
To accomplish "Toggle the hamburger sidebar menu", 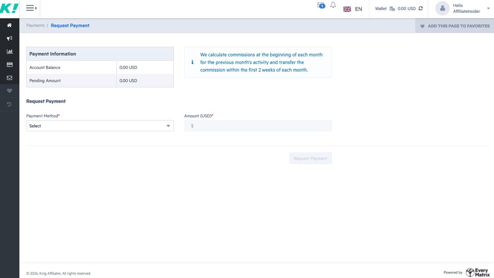I will tap(31, 8).
